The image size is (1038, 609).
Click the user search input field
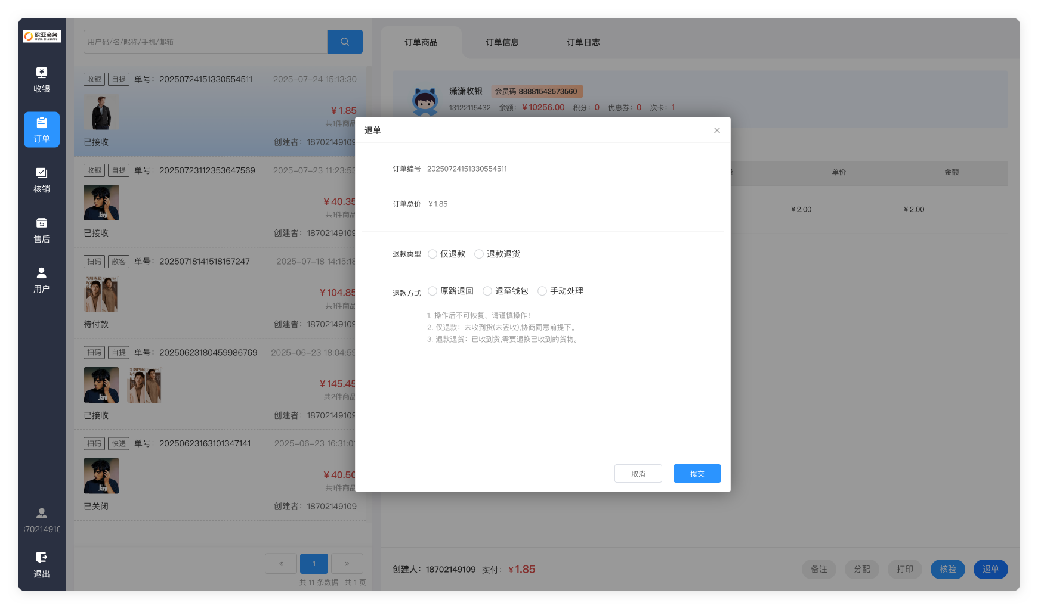coord(205,42)
